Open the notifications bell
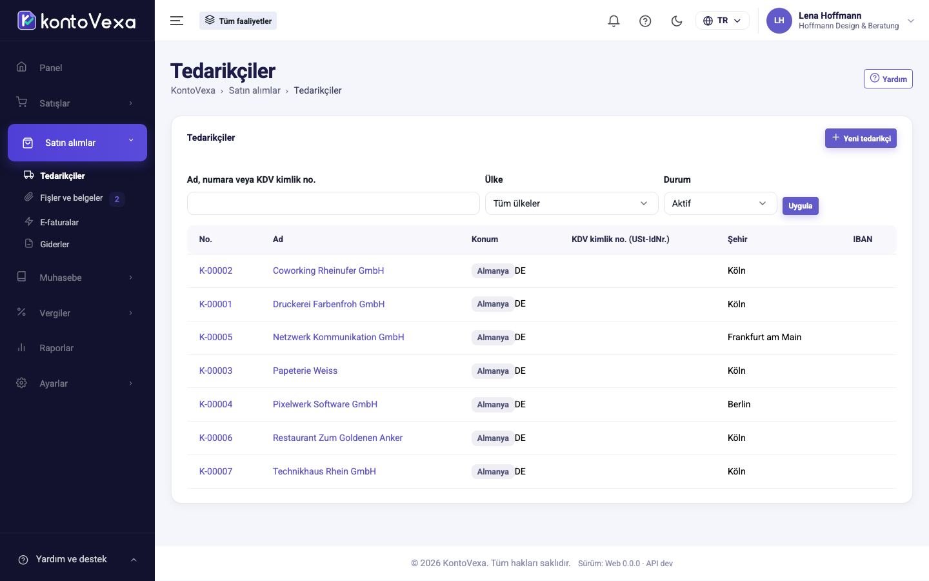The width and height of the screenshot is (929, 581). coord(614,21)
